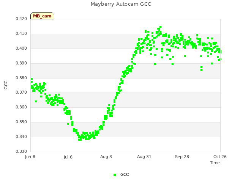The width and height of the screenshot is (243, 182).
Task: Click the GCC legend label
Action: point(125,174)
